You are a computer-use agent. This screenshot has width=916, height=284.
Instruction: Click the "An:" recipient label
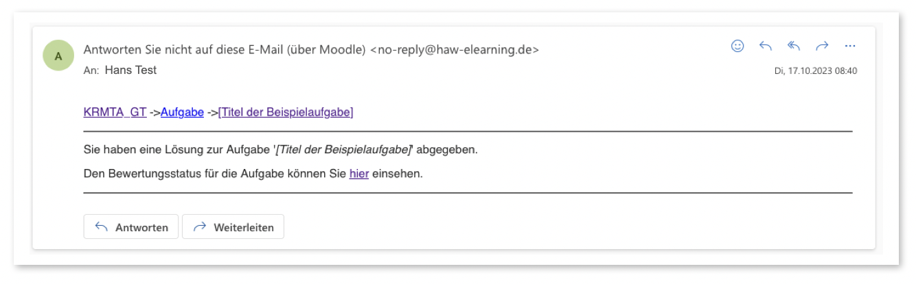(91, 70)
